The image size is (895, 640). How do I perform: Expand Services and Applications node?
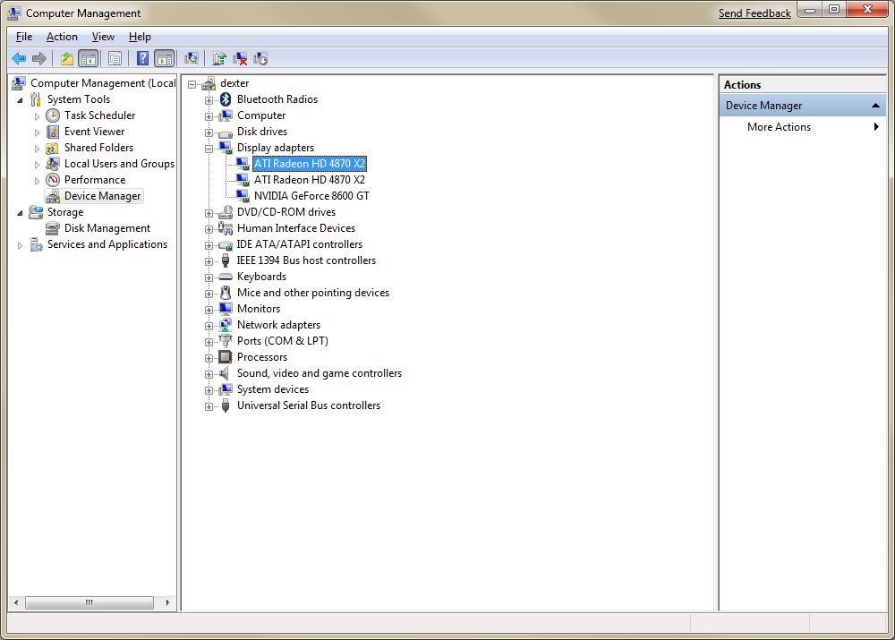(21, 245)
